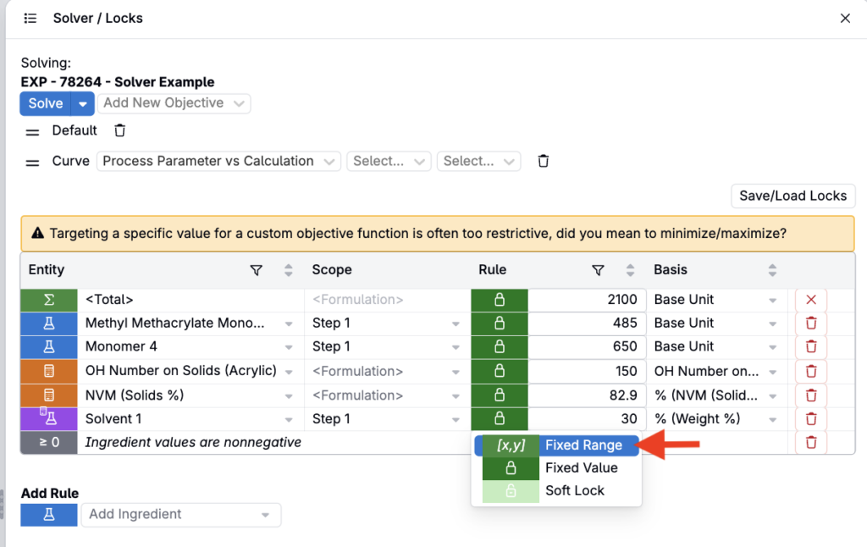This screenshot has height=547, width=867.
Task: Open the list menu icon beside Solver / Locks
Action: 30,19
